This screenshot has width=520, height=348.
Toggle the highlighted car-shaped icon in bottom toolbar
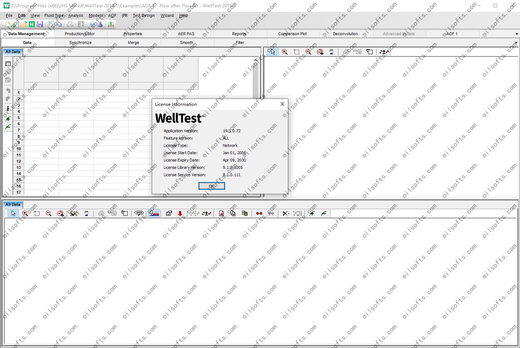point(154,213)
